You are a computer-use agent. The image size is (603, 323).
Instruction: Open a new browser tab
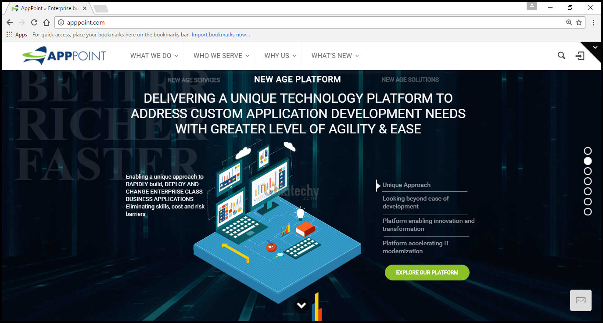tap(101, 8)
